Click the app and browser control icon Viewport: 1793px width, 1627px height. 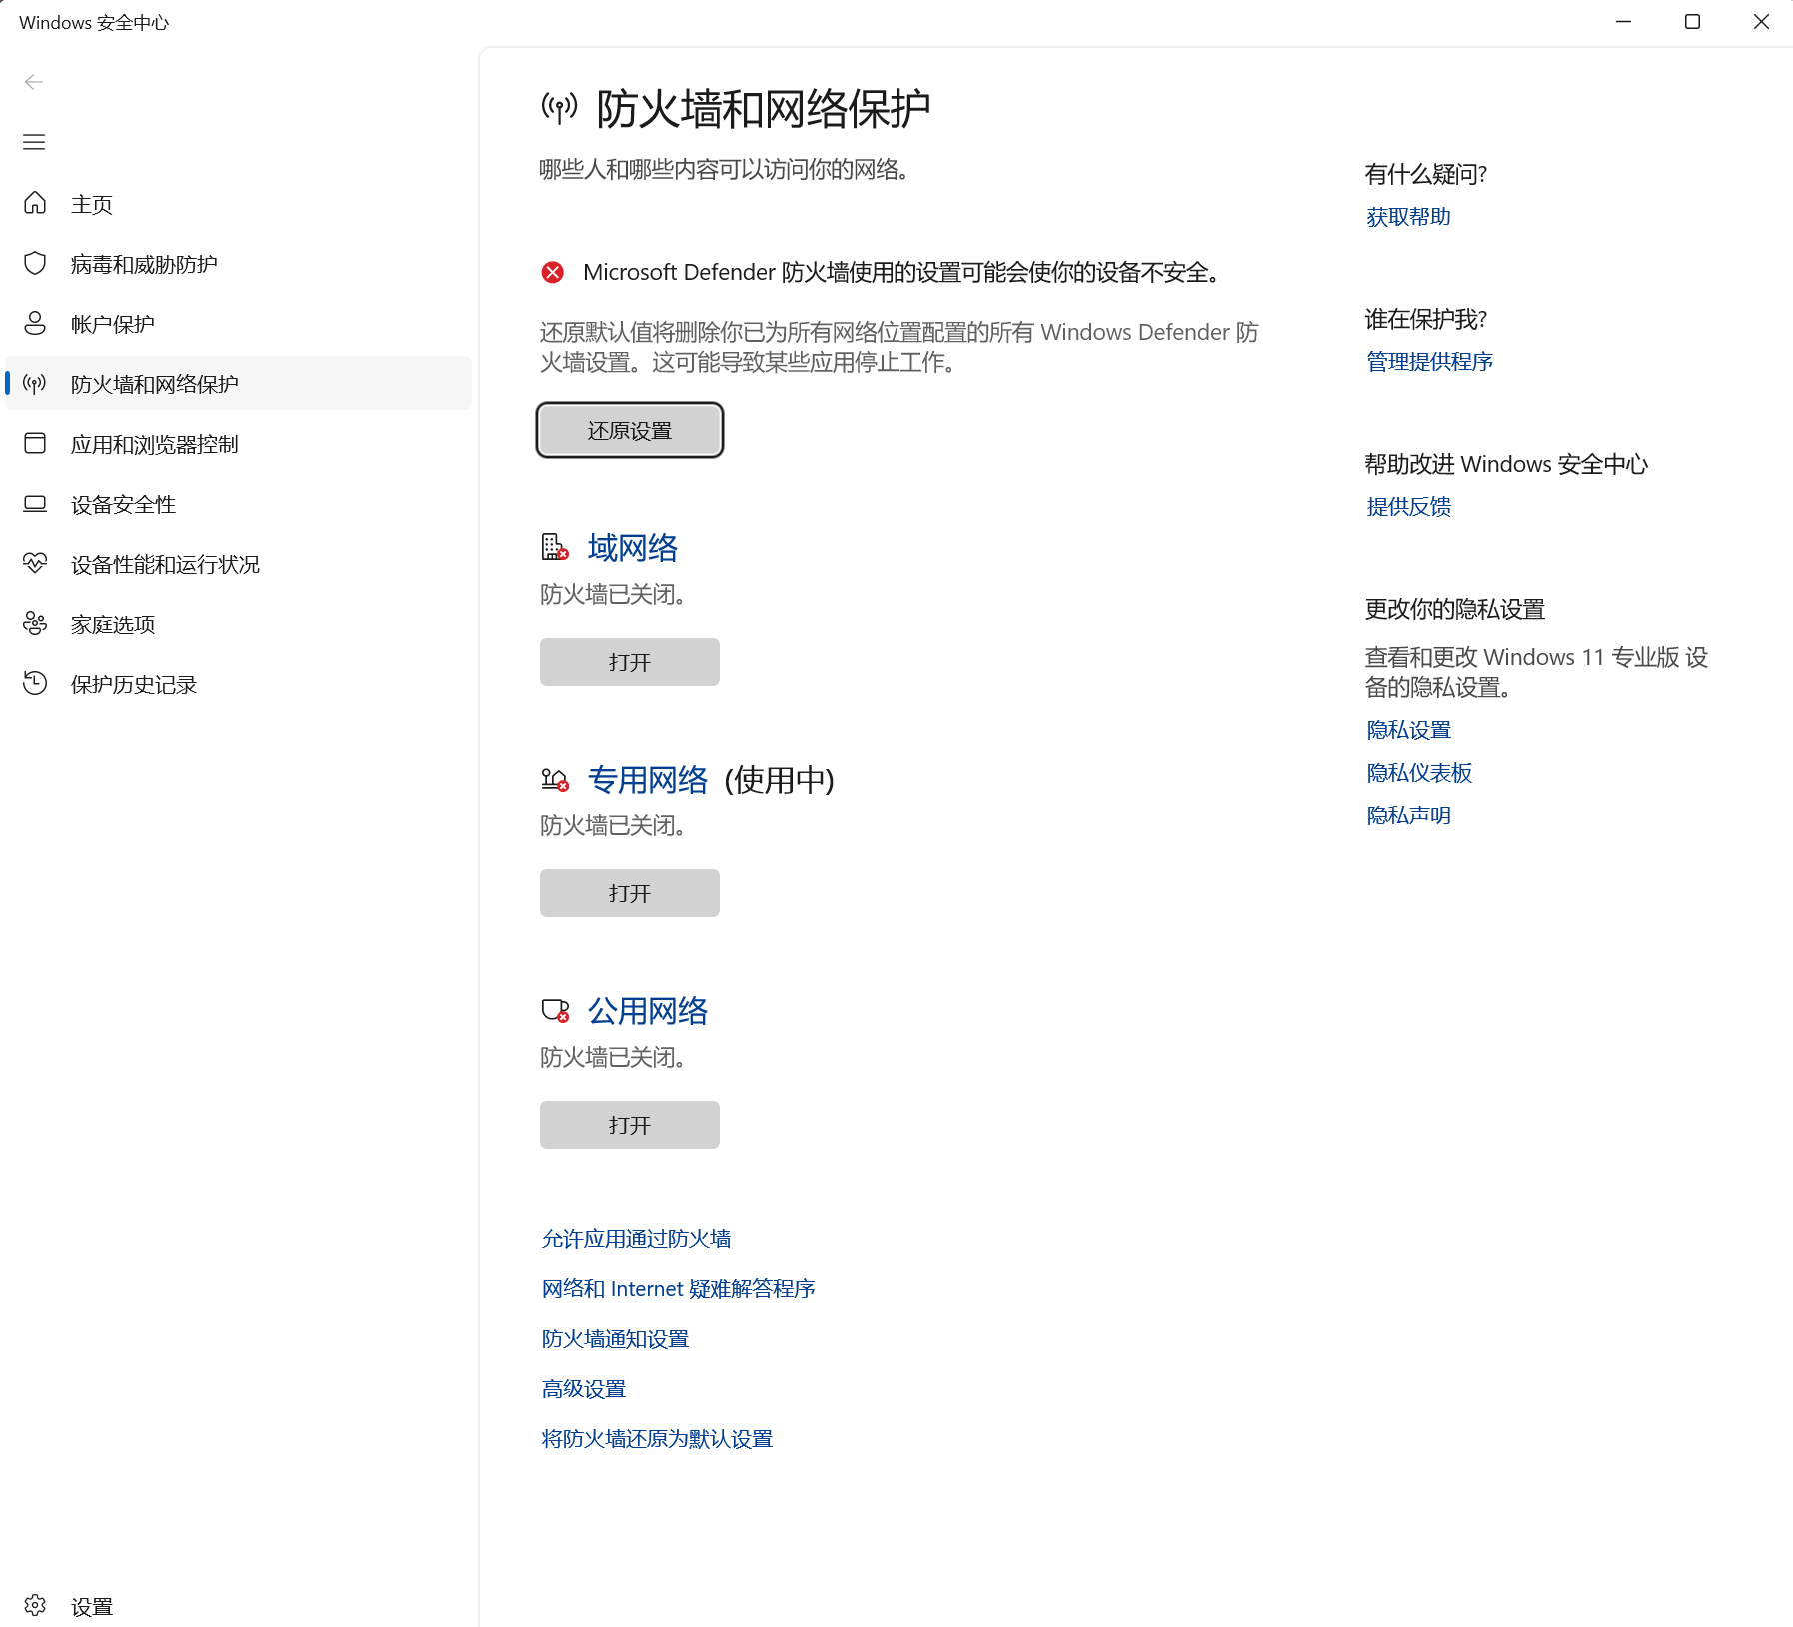[35, 444]
